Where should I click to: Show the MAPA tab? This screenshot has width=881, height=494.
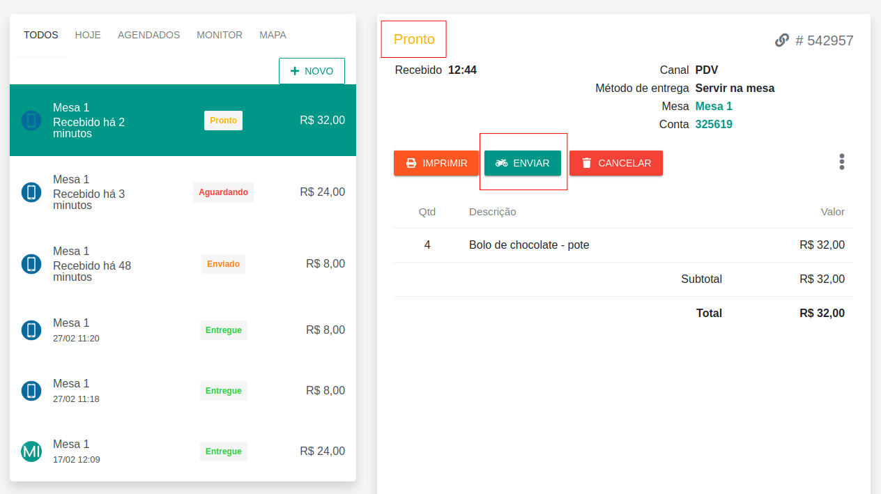(x=273, y=35)
